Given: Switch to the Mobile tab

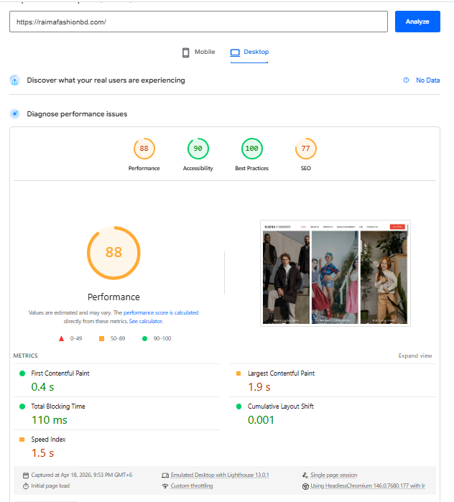Looking at the screenshot, I should (198, 52).
